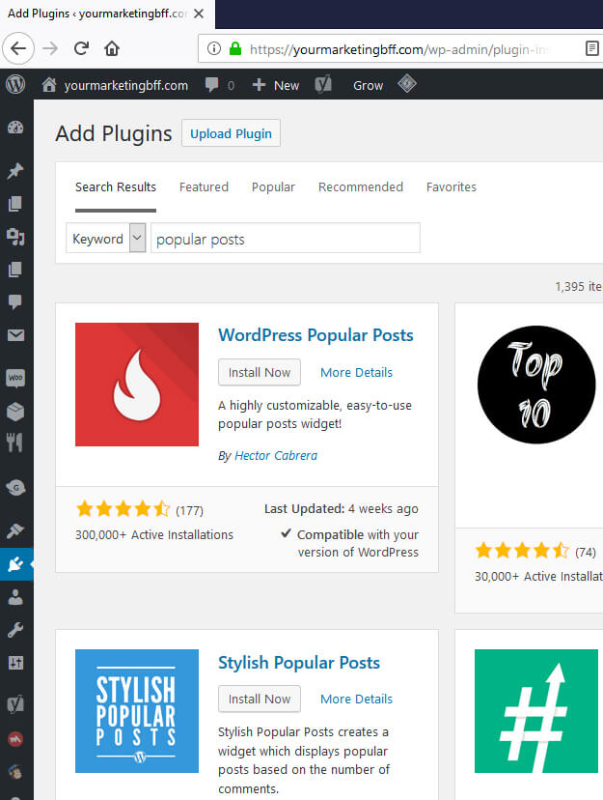Open Settings sliders icon in sidebar
This screenshot has width=603, height=800.
coord(15,663)
